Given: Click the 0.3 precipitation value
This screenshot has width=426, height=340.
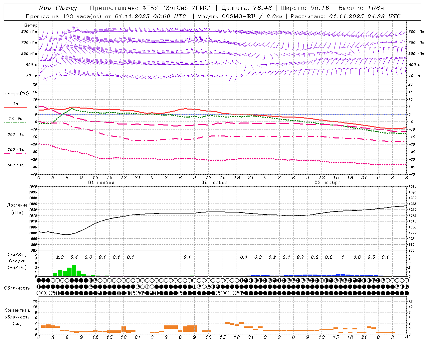Looking at the screenshot, I should point(258,257).
